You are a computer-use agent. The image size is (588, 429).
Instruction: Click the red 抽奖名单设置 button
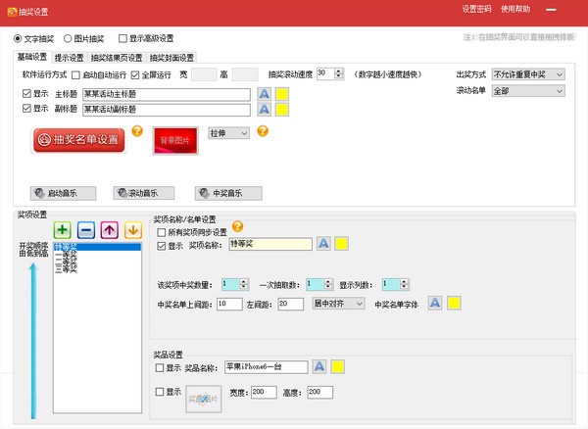[x=78, y=140]
